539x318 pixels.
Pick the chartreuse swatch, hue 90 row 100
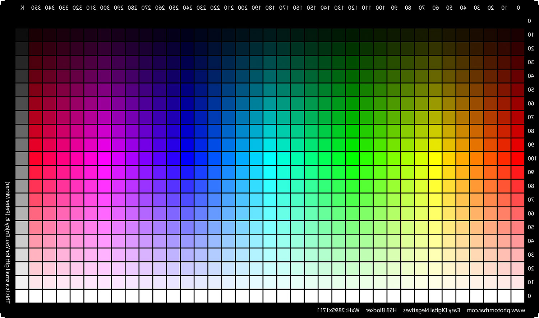point(394,158)
